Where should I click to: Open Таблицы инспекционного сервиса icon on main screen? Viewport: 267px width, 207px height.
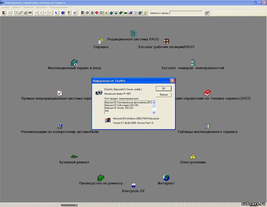(207, 126)
